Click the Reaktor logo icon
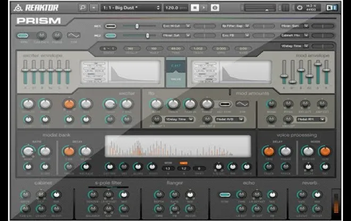The height and width of the screenshot is (221, 351). pos(20,7)
